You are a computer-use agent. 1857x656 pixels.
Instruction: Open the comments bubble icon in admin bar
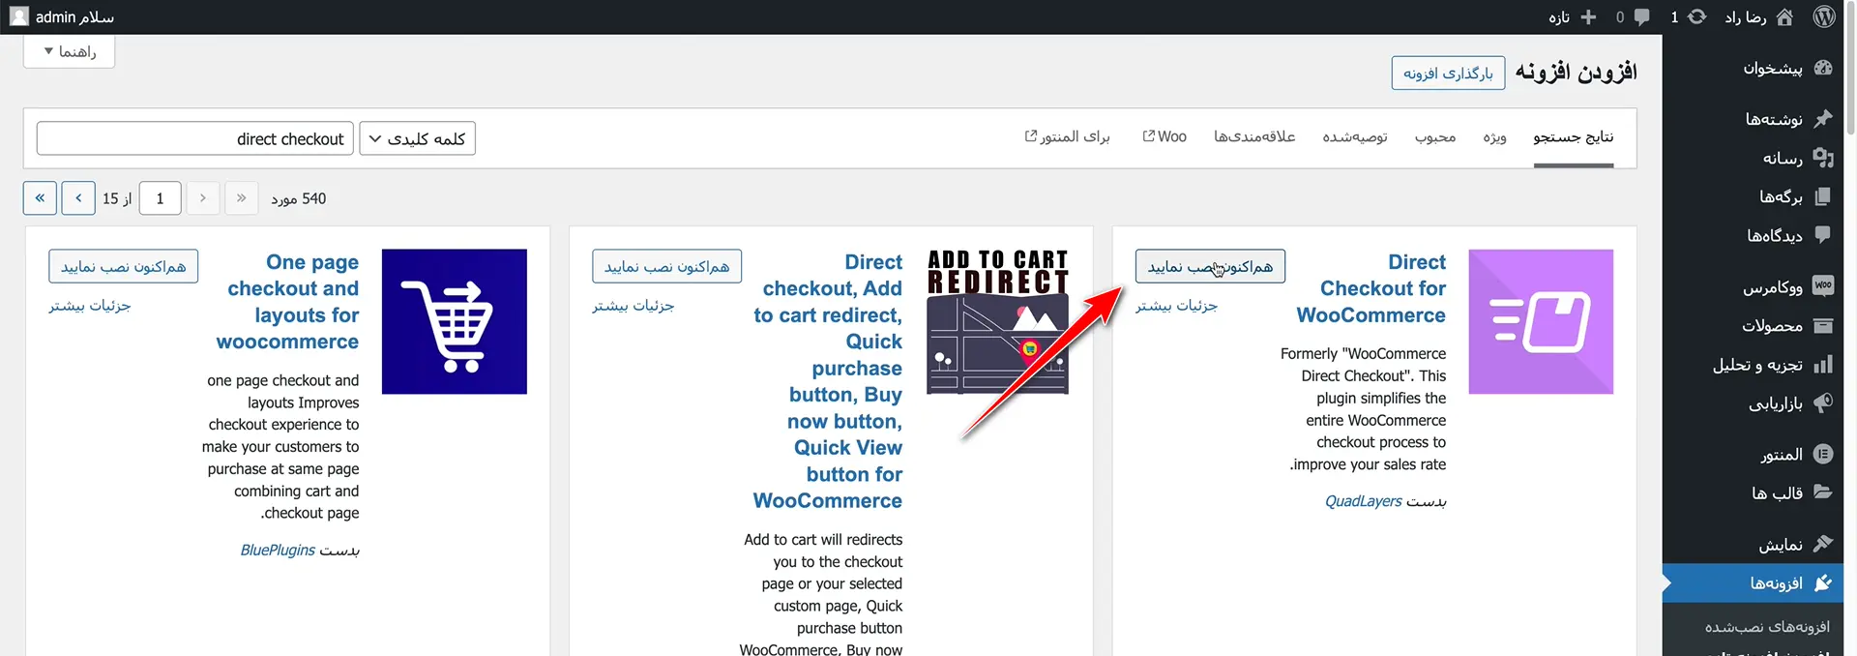pyautogui.click(x=1642, y=16)
